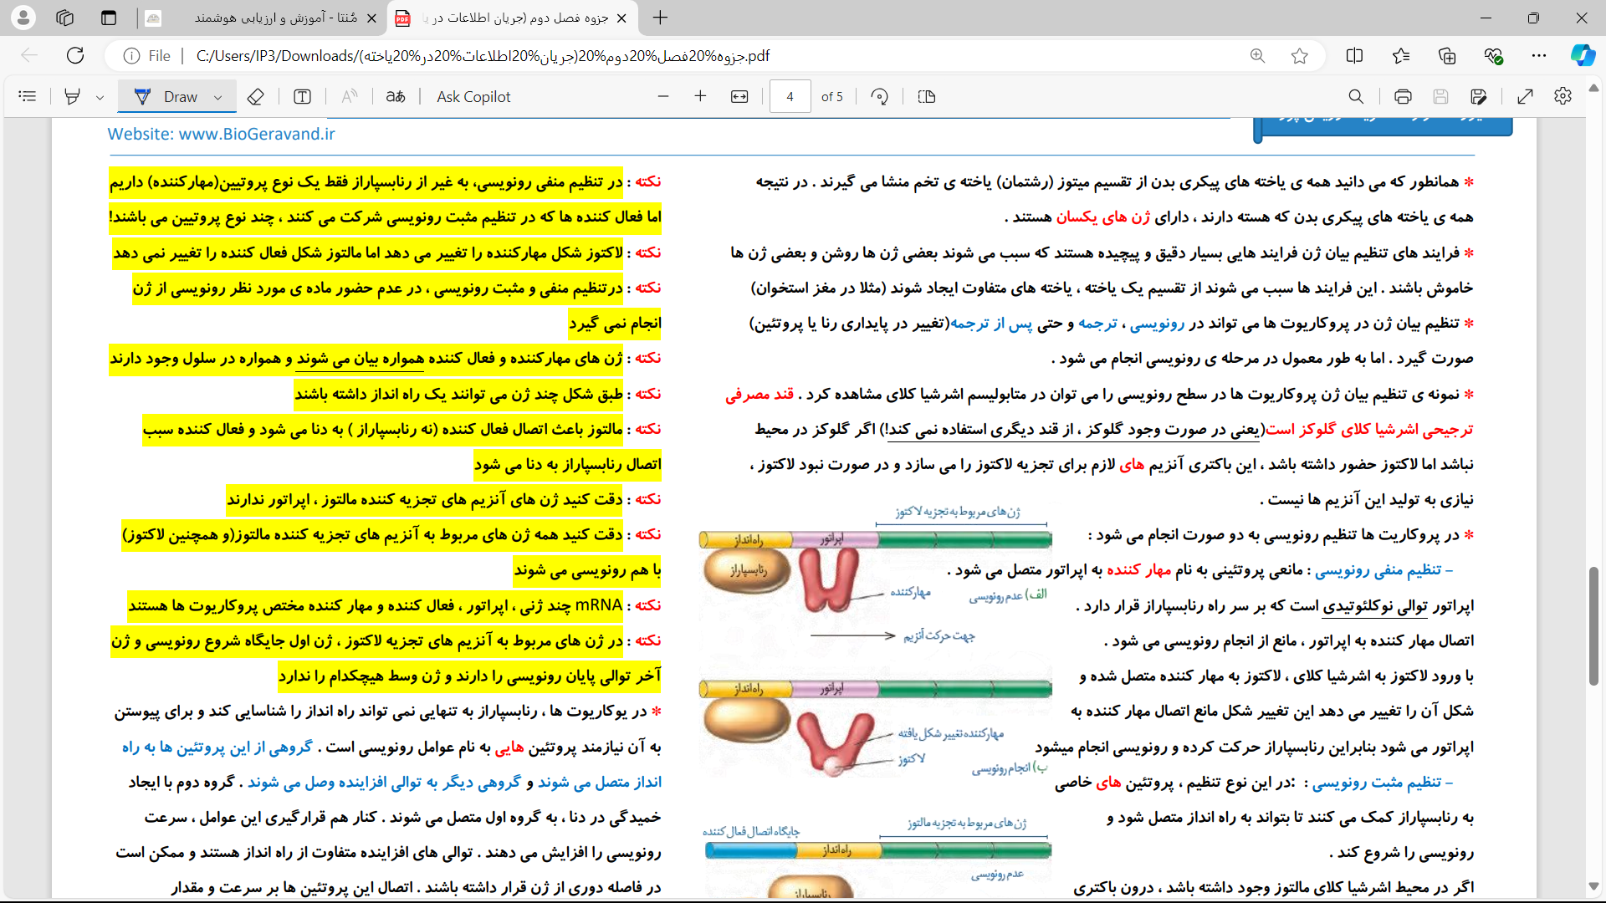Click the vertical scrollbar thumb
The height and width of the screenshot is (903, 1606).
pyautogui.click(x=1594, y=625)
